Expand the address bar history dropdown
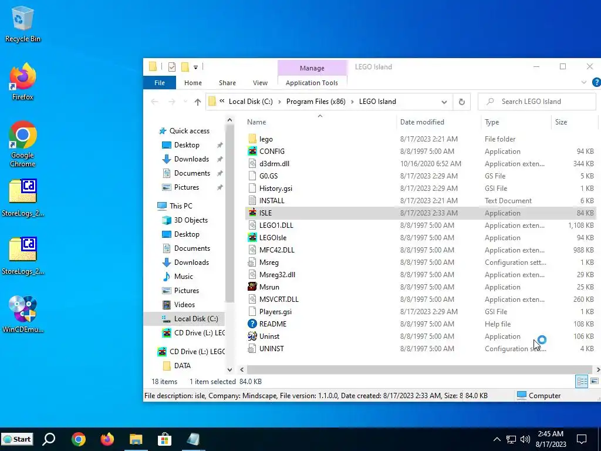The image size is (601, 451). [444, 102]
